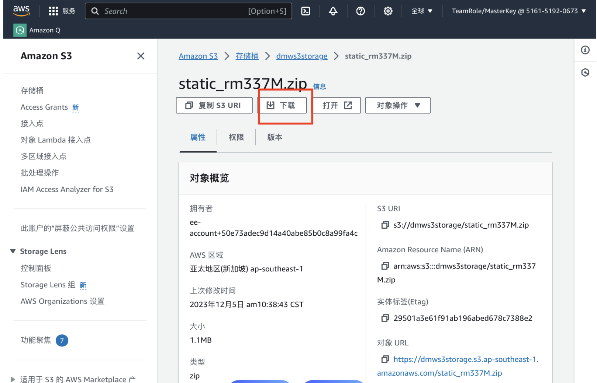The width and height of the screenshot is (597, 383).
Task: Click the 功能聚焦 badge showing 7
Action: pyautogui.click(x=62, y=340)
